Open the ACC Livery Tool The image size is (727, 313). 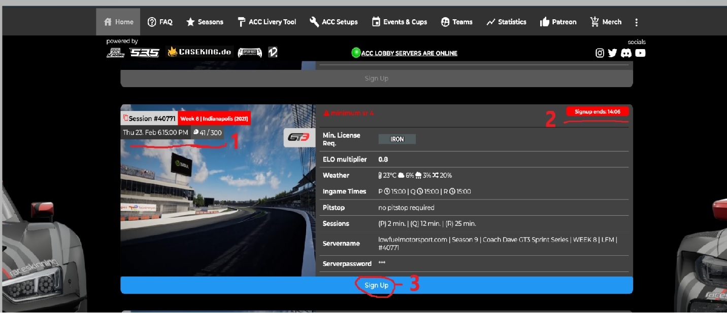[x=267, y=22]
